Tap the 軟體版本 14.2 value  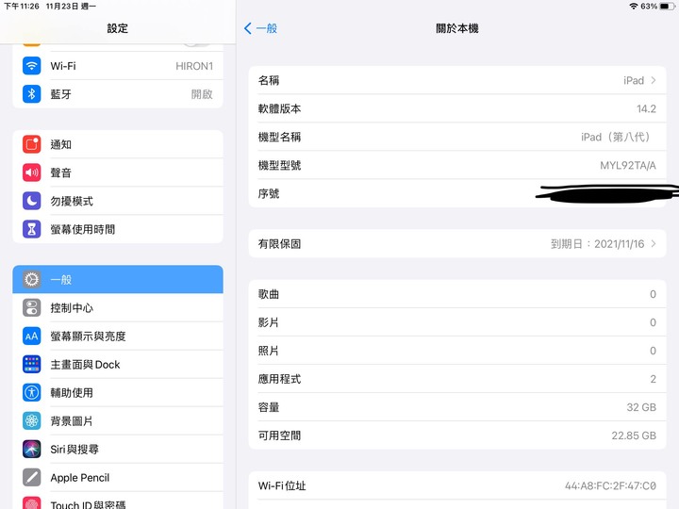click(646, 108)
